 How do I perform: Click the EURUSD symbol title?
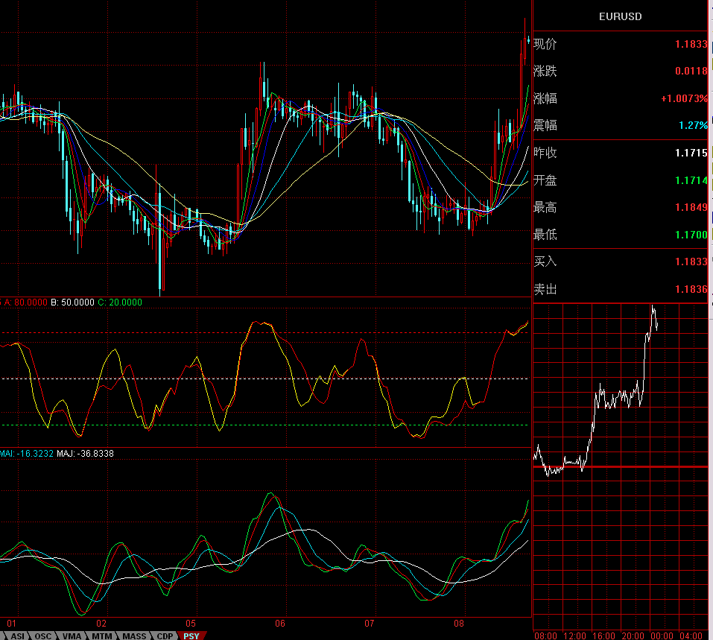(620, 16)
